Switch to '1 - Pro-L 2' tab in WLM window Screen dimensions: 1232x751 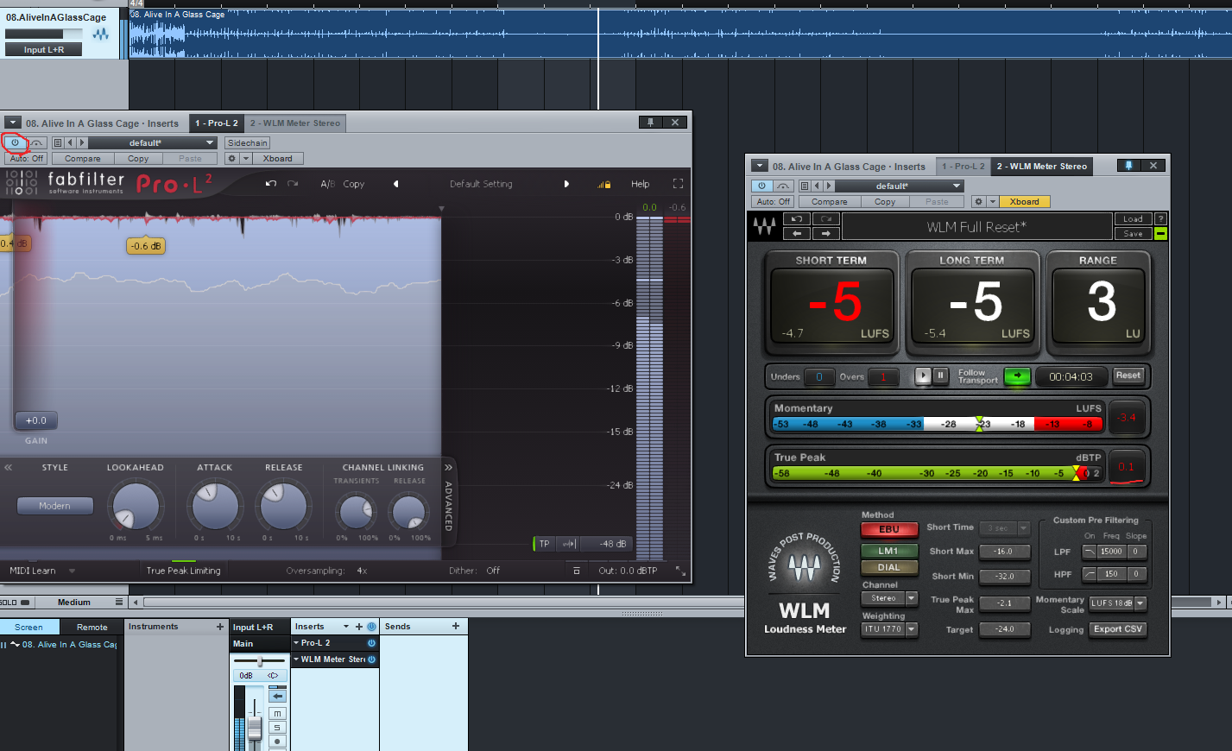tap(963, 166)
